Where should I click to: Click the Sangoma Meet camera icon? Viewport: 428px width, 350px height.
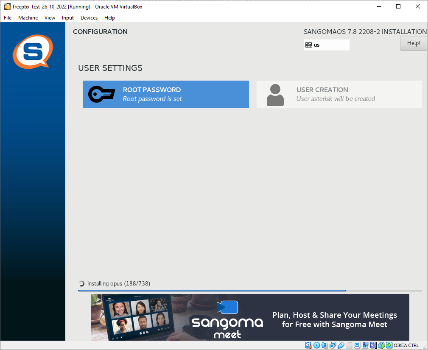click(x=227, y=308)
